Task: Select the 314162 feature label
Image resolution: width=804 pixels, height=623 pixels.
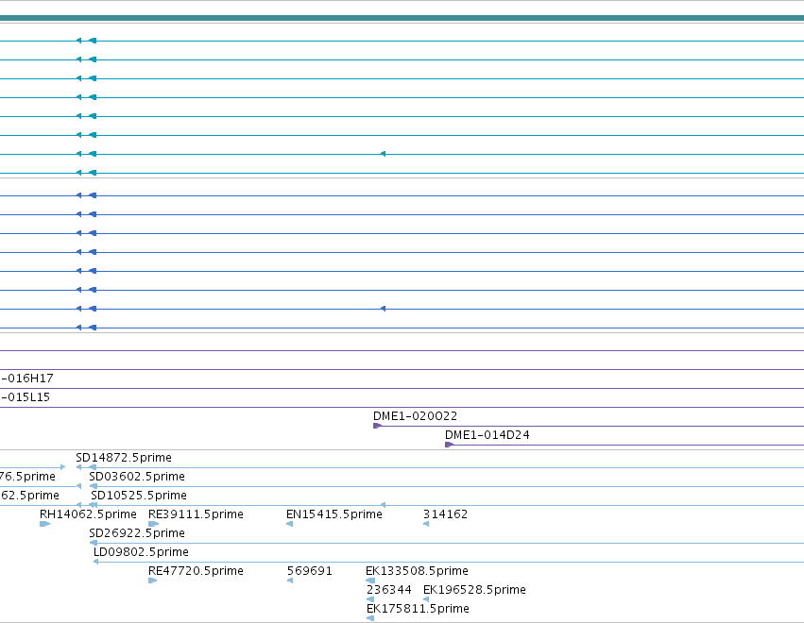Action: point(446,514)
